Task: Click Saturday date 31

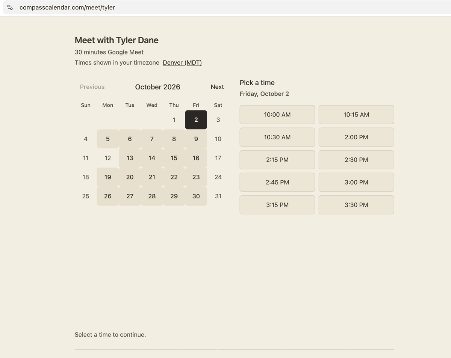Action: (x=218, y=196)
